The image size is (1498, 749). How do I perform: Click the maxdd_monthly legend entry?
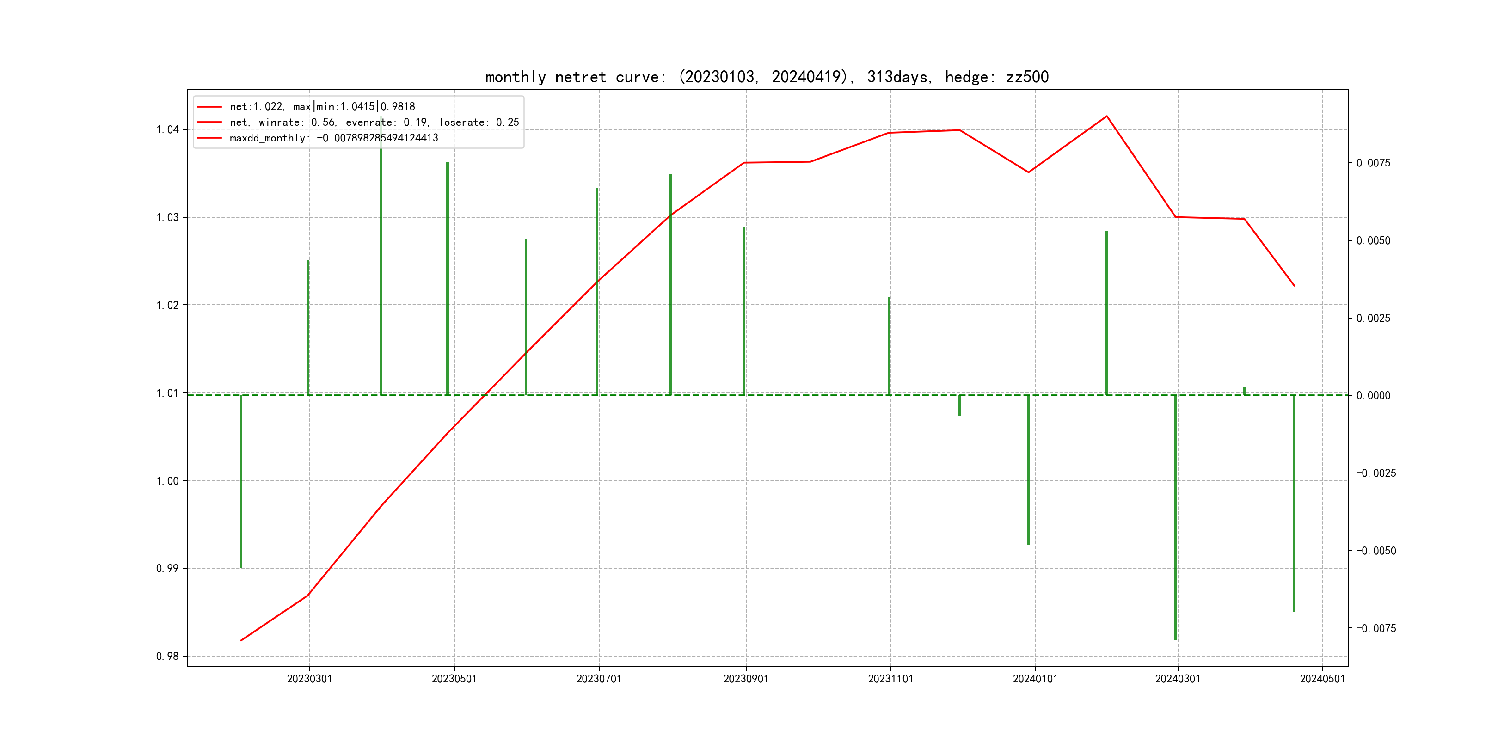tap(334, 138)
